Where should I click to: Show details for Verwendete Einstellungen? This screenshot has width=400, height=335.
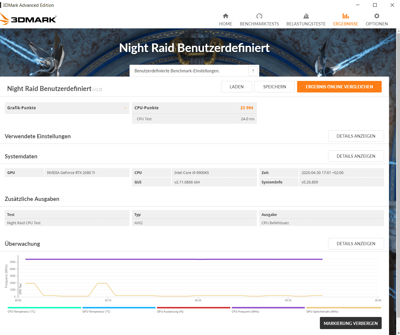tap(356, 136)
